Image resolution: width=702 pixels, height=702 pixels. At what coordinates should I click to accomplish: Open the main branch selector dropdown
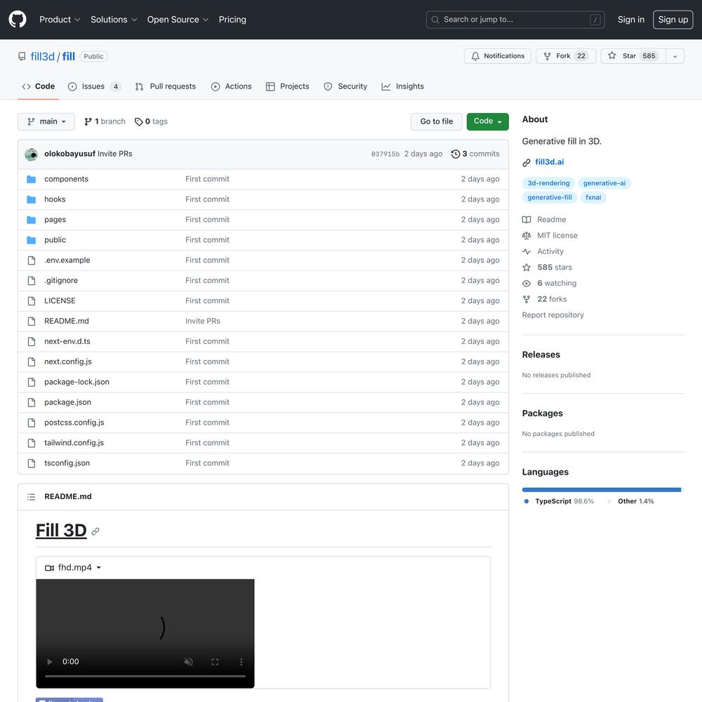pyautogui.click(x=46, y=121)
